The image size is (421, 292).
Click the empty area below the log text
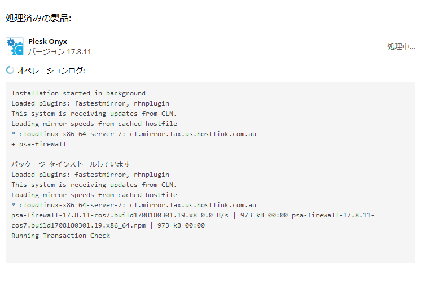(x=210, y=251)
